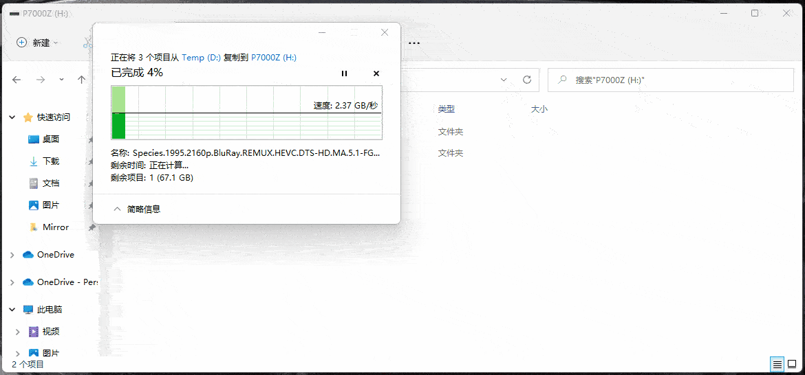Select OneDrive - Pers in sidebar

click(67, 282)
